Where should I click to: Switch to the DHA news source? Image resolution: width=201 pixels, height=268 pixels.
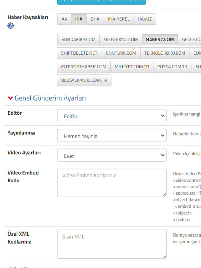click(95, 19)
